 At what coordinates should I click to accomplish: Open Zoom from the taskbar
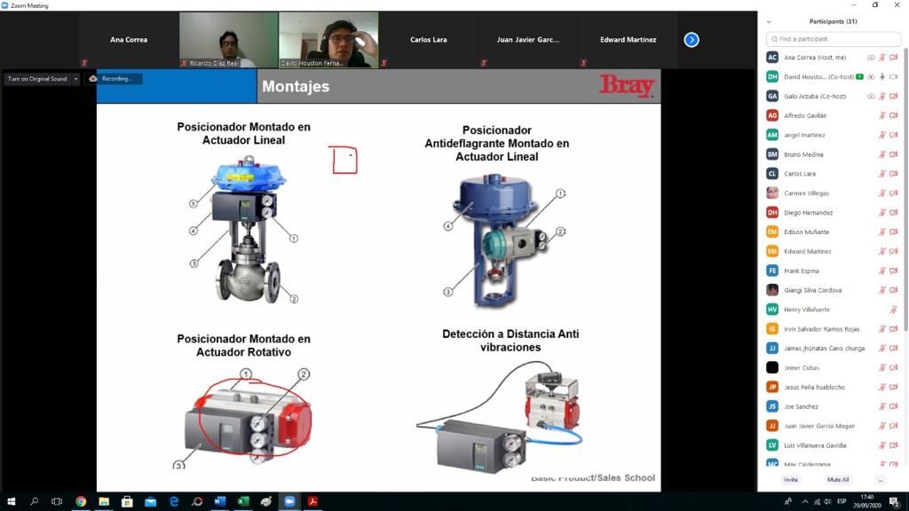[289, 501]
